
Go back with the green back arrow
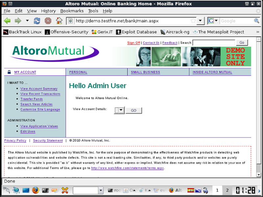(x=7, y=21)
